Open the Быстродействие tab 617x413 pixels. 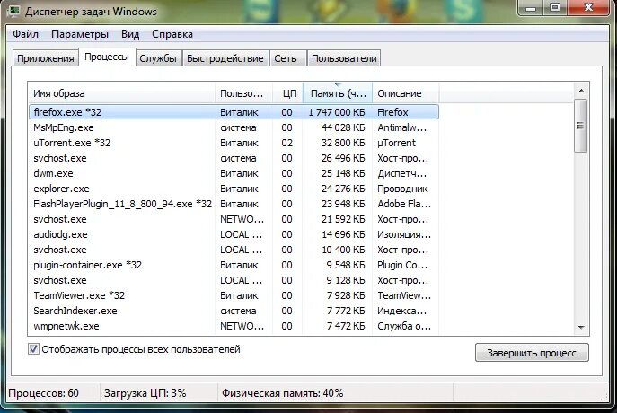(225, 58)
